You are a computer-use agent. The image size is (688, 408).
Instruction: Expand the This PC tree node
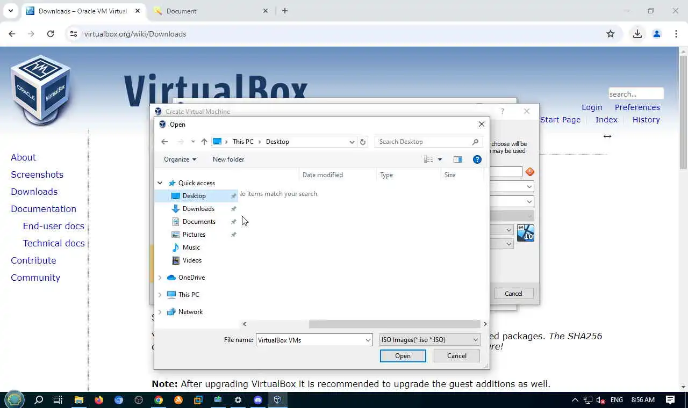[160, 295]
